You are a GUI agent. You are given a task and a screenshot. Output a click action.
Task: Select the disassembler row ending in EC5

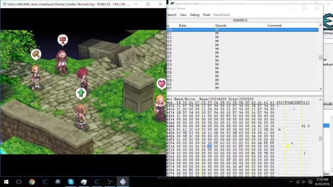point(242,49)
